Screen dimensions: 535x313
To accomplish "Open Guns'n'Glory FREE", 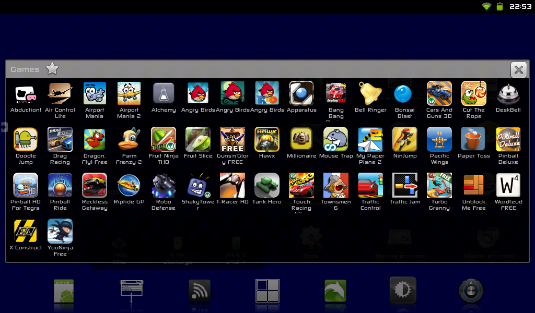I will click(232, 139).
